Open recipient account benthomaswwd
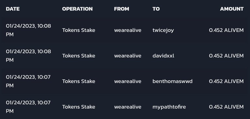 point(173,81)
